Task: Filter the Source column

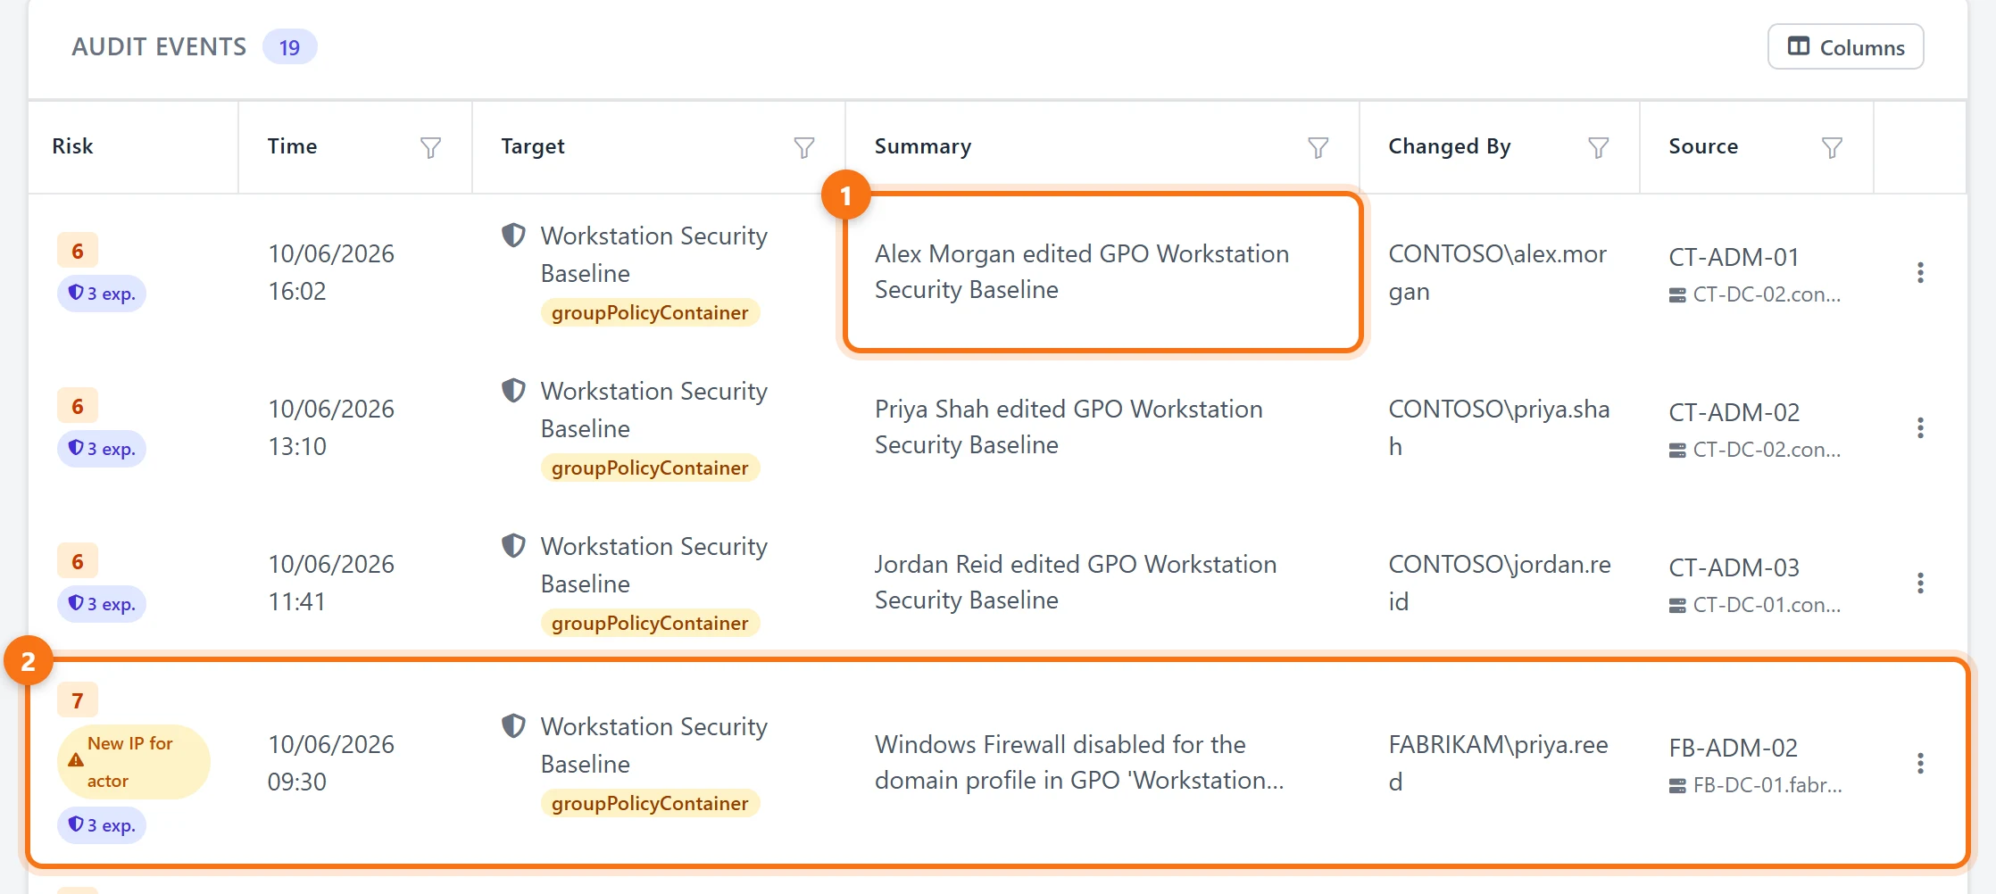Action: coord(1832,147)
